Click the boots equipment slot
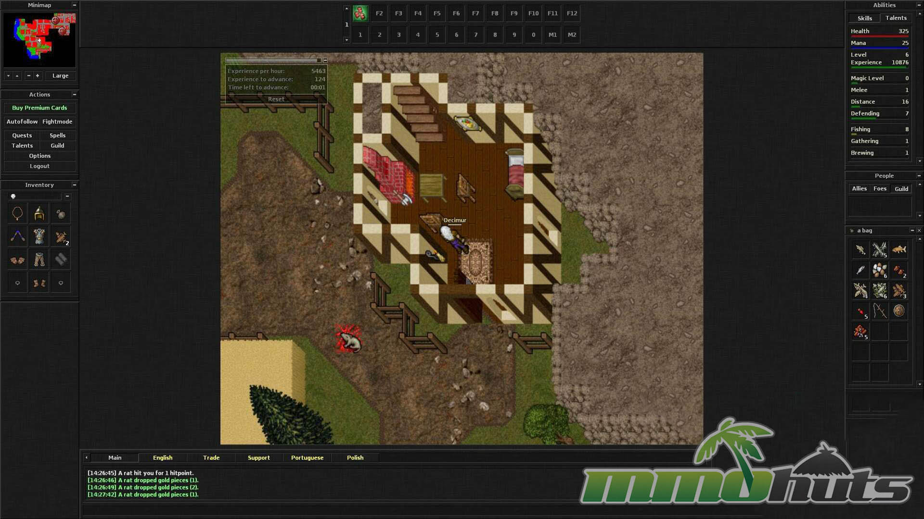 pos(39,283)
